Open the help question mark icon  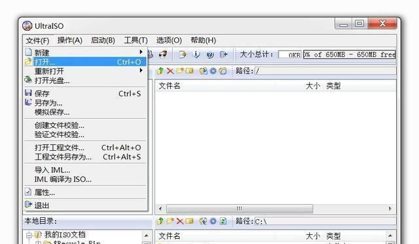(210, 55)
